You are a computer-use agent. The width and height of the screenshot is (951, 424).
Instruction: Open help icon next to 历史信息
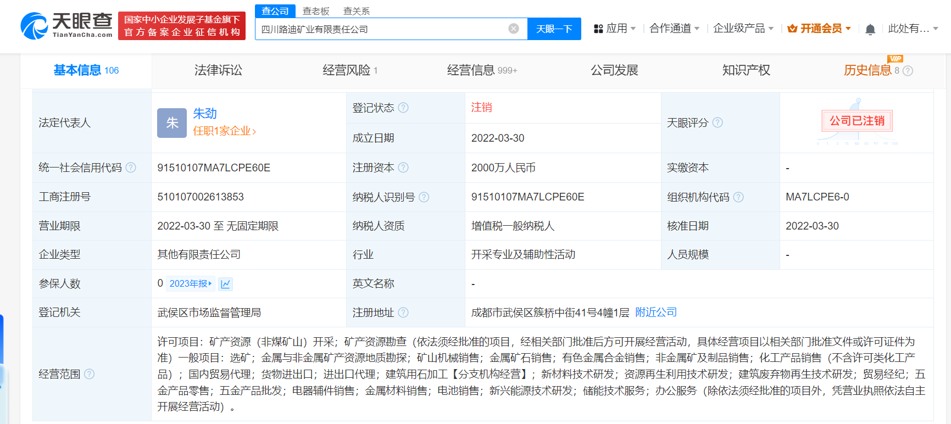pyautogui.click(x=908, y=71)
